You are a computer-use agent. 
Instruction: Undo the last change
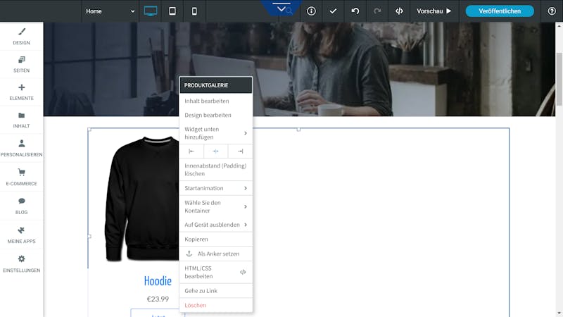[x=355, y=11]
